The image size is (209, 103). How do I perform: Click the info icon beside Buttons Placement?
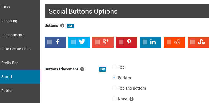(82, 69)
